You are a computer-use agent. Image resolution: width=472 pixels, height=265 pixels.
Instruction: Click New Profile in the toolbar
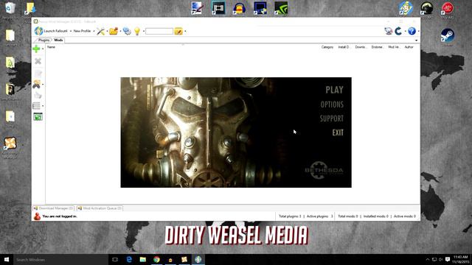[82, 31]
